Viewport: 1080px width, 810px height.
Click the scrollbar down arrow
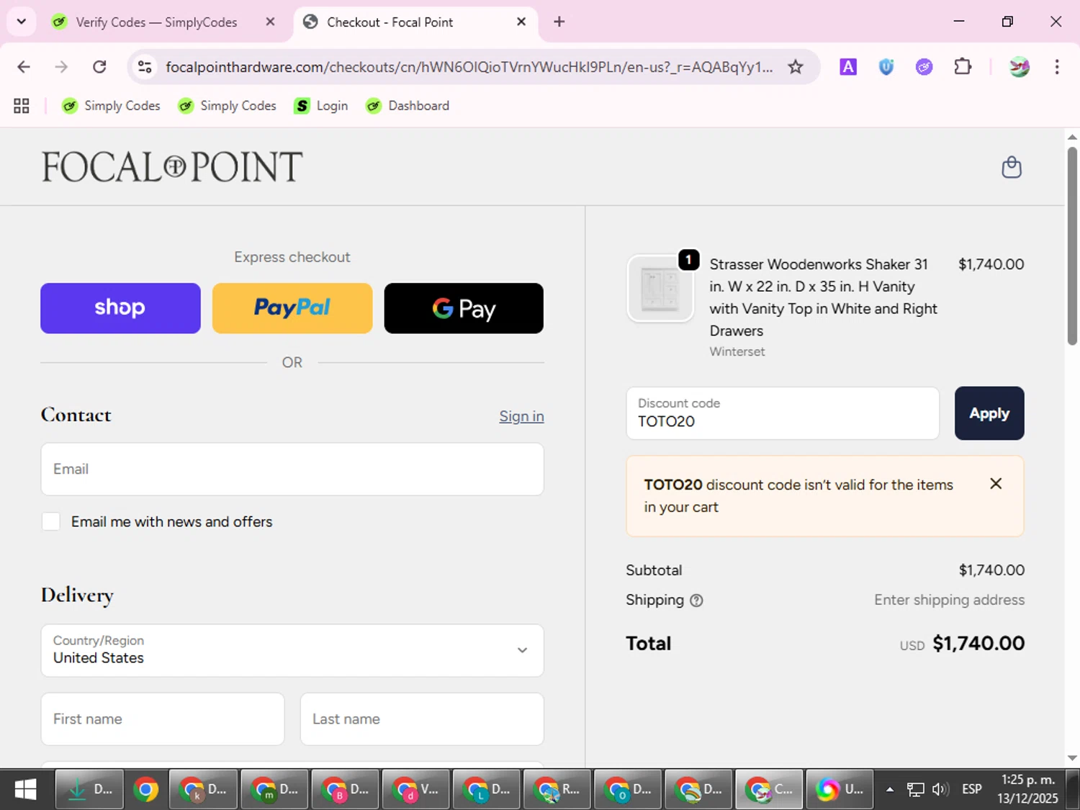[1072, 757]
